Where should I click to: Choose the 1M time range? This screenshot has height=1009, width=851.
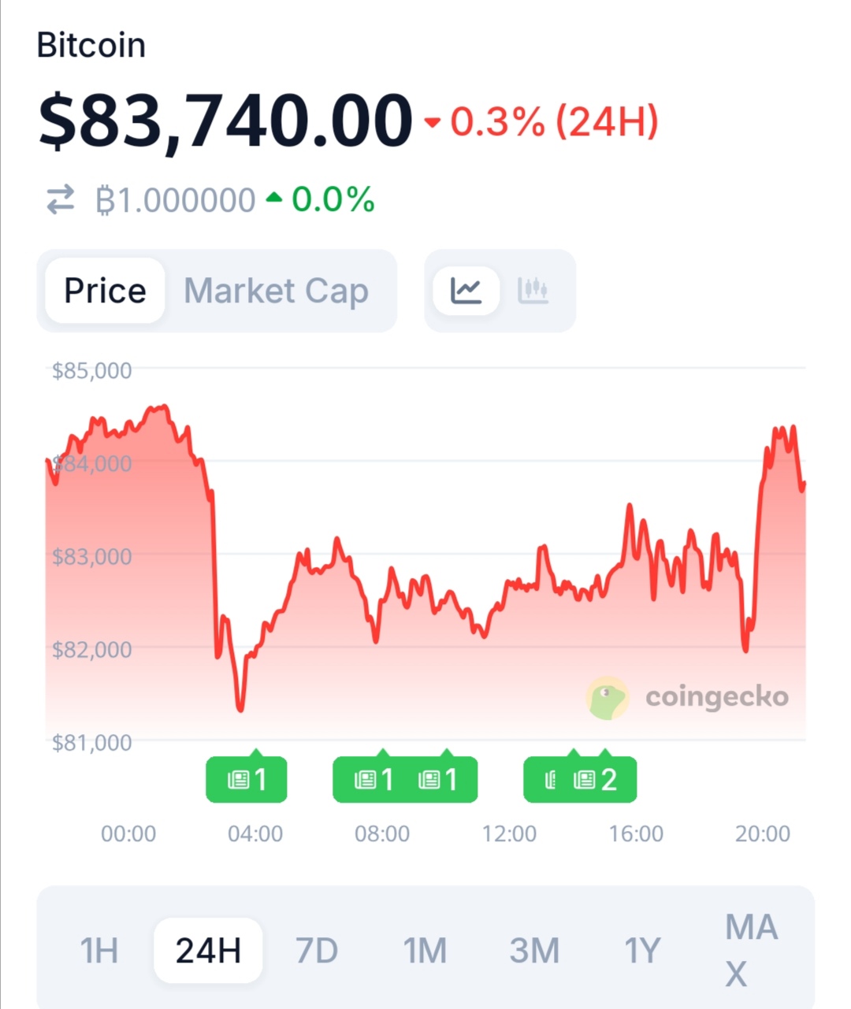pyautogui.click(x=425, y=950)
